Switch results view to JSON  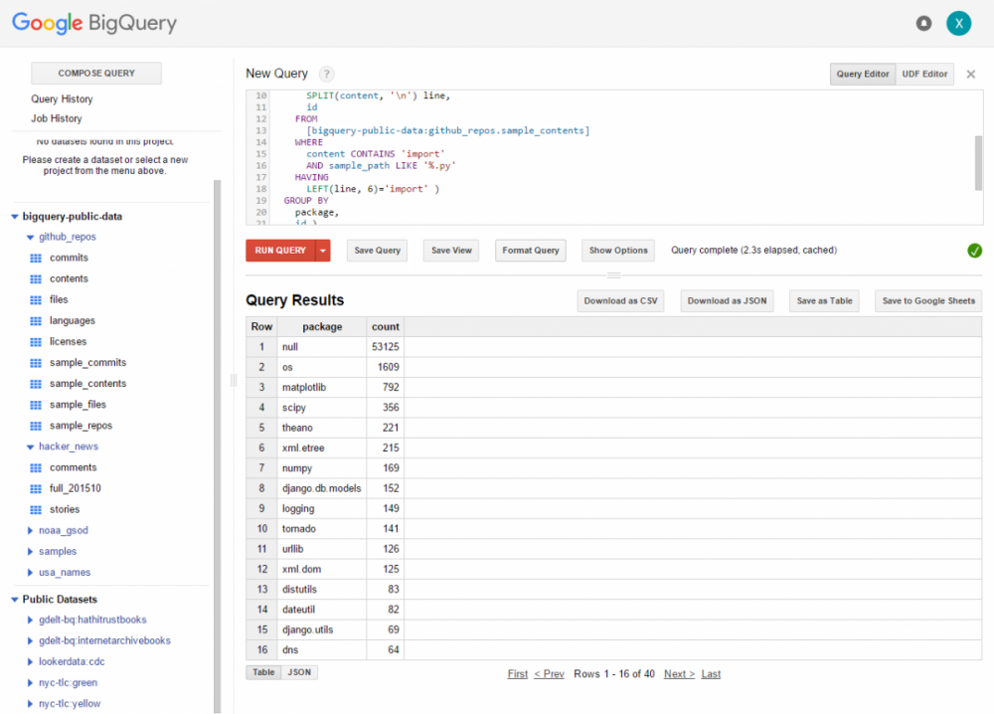[299, 672]
